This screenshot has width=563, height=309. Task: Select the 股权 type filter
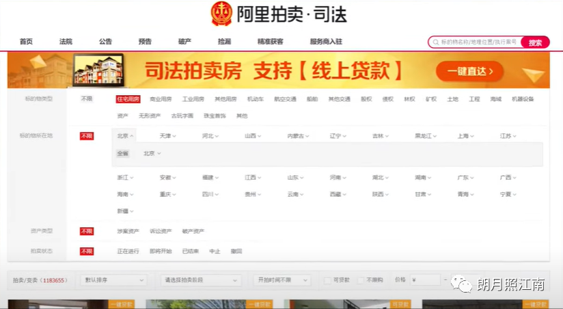[x=366, y=99]
